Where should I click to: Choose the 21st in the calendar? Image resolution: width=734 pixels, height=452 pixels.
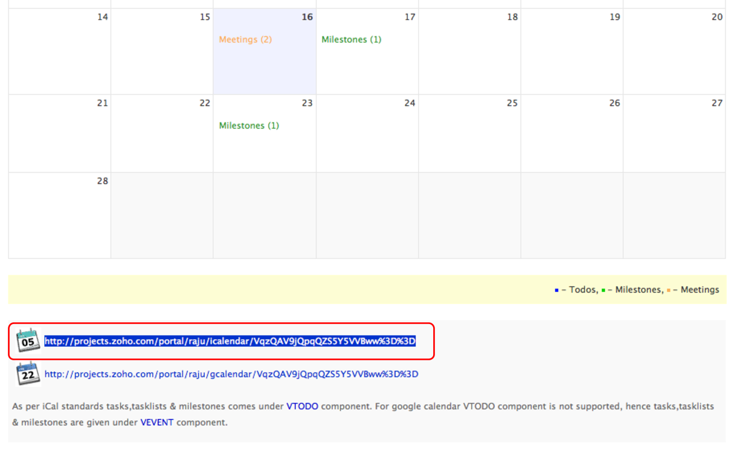[x=59, y=133]
